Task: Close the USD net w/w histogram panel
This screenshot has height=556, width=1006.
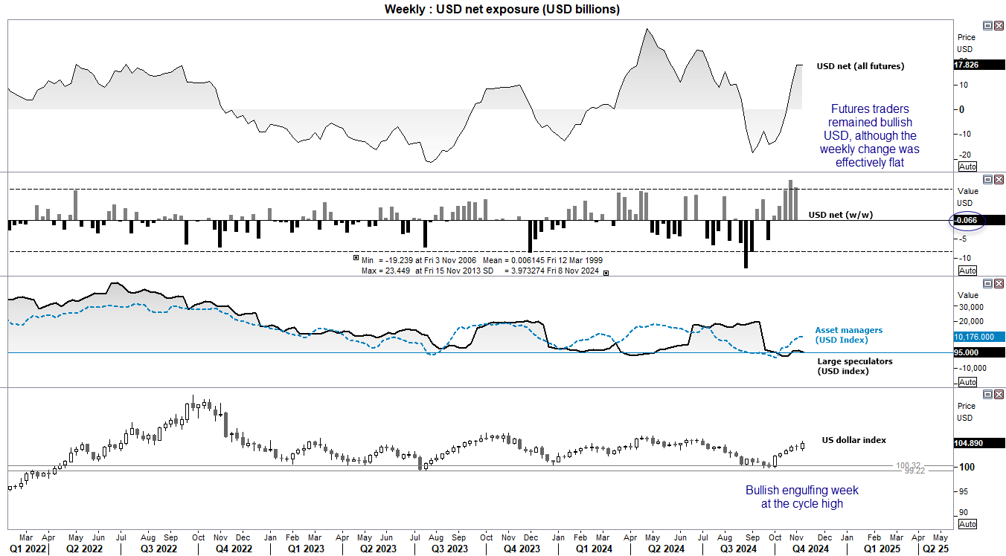Action: 999,180
